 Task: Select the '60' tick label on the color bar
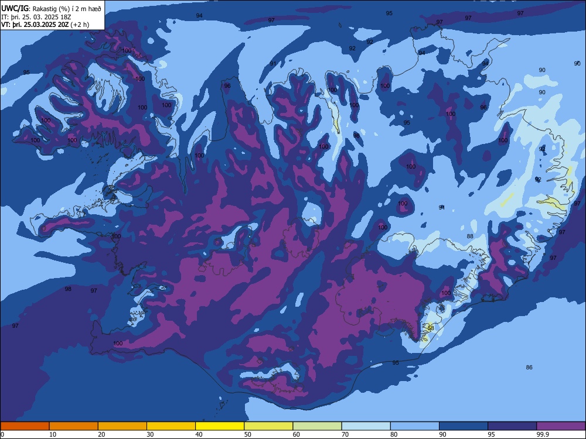click(297, 434)
